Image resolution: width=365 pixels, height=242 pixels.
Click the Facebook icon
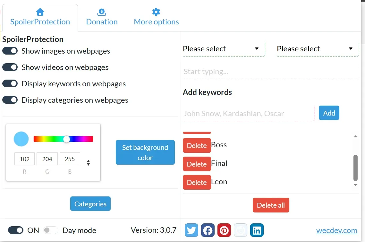208,230
